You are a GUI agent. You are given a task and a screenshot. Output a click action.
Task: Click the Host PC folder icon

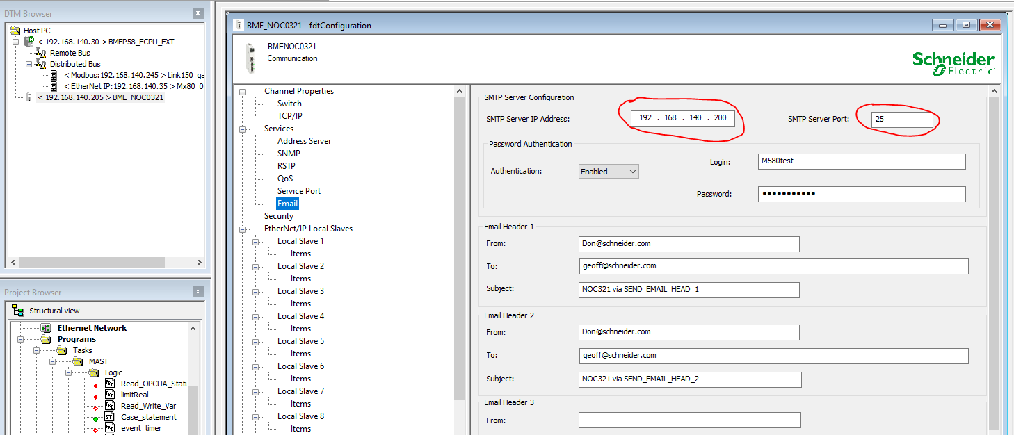(15, 31)
